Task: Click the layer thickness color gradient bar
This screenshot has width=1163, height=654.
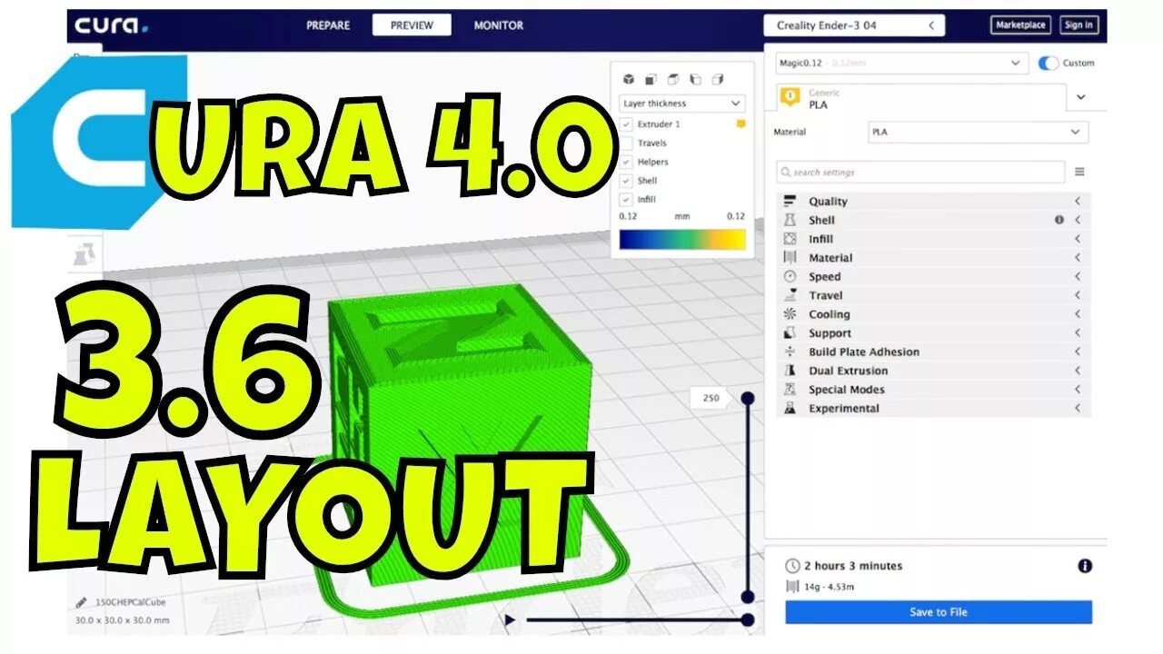Action: click(682, 239)
